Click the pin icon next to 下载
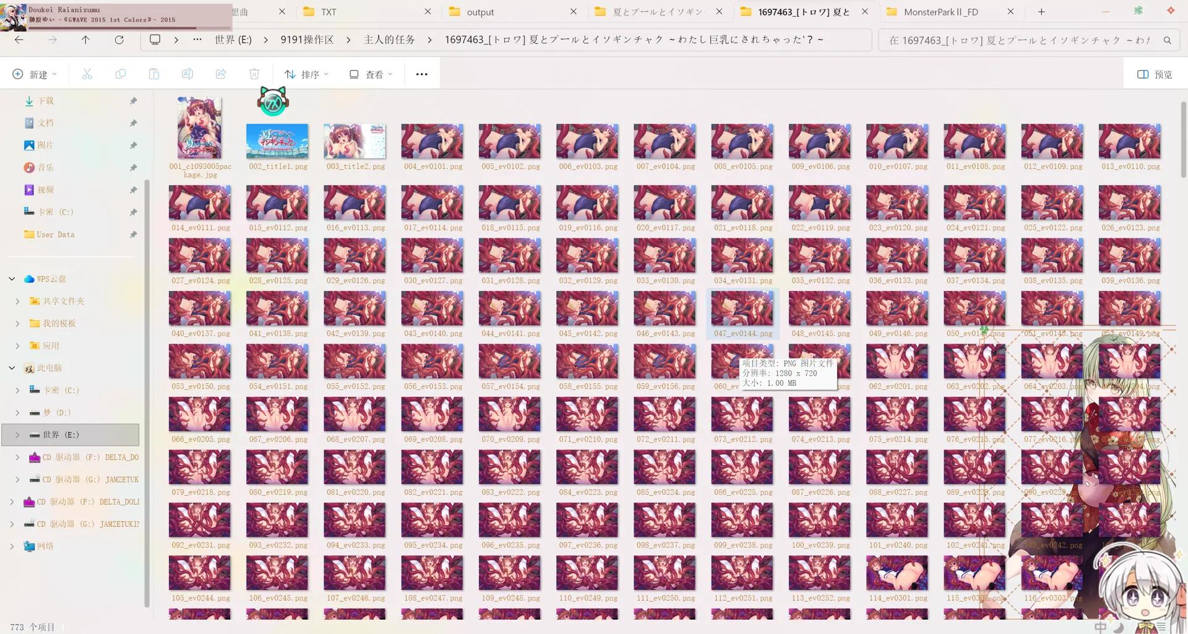Image resolution: width=1188 pixels, height=634 pixels. (x=133, y=101)
